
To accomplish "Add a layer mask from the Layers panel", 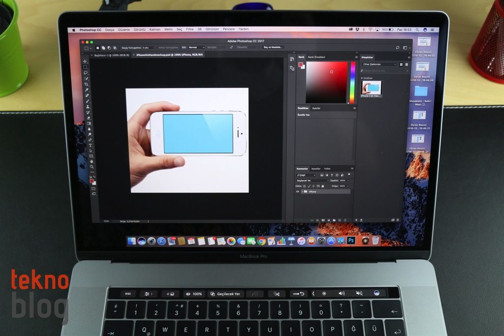I will point(323,219).
